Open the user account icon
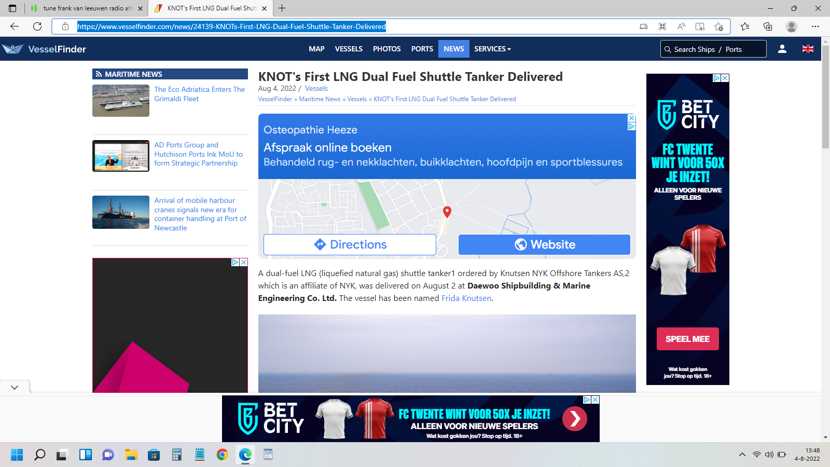The height and width of the screenshot is (467, 830). click(x=782, y=49)
